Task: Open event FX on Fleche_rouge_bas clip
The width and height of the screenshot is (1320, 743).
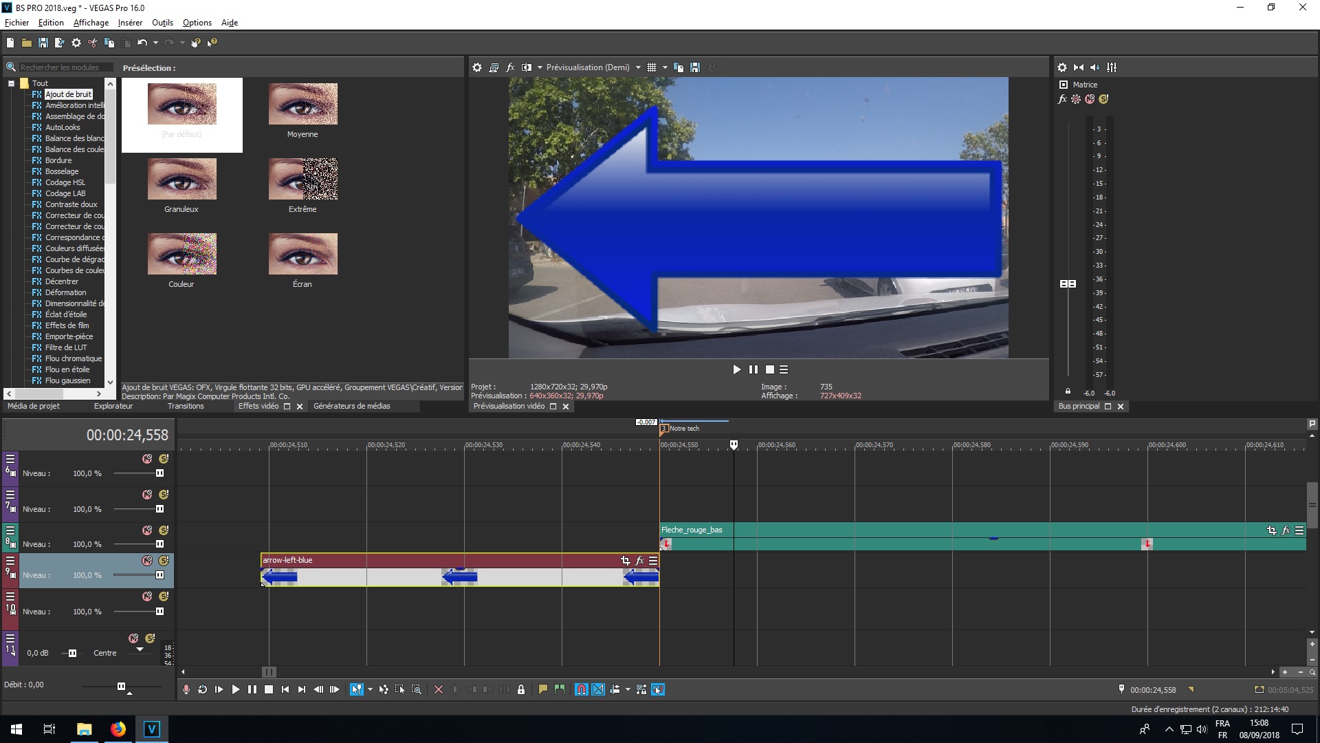Action: 1286,530
